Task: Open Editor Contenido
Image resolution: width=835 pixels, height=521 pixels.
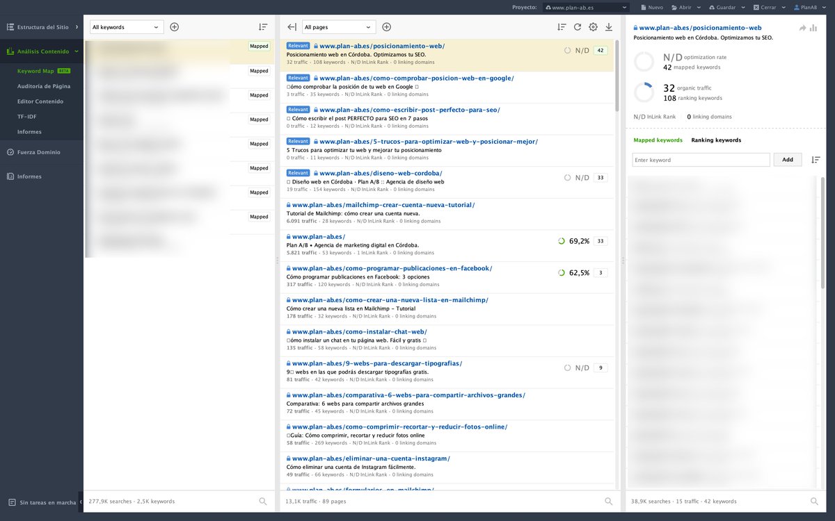Action: [x=40, y=101]
